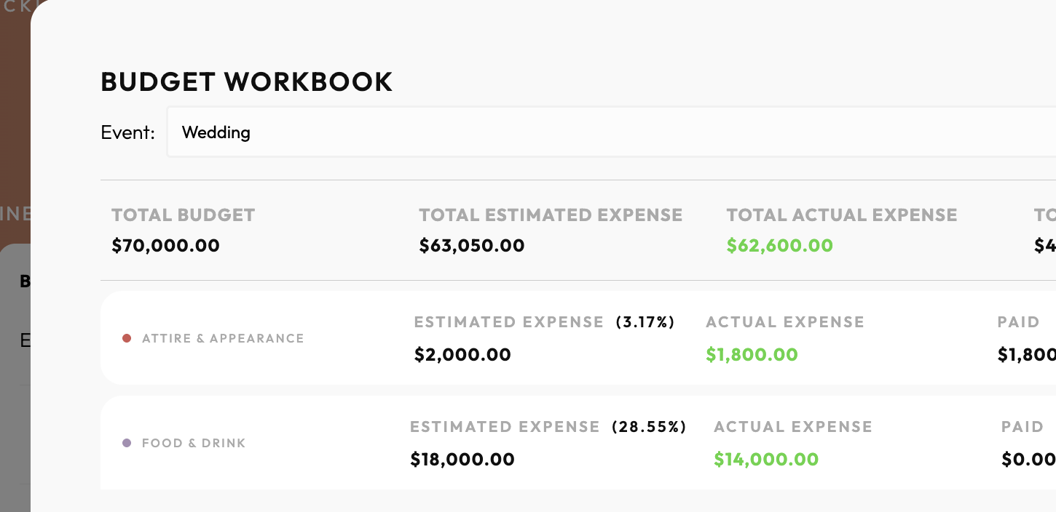The height and width of the screenshot is (512, 1056).
Task: Click the Food & Drink label
Action: click(194, 443)
